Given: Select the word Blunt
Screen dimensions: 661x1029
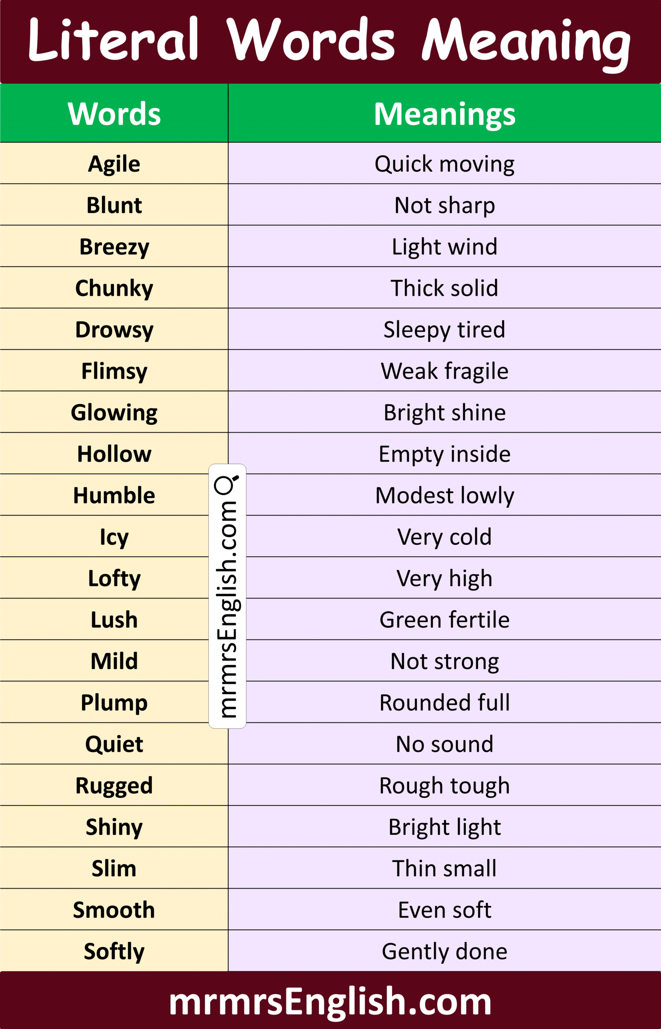Looking at the screenshot, I should (x=114, y=205).
